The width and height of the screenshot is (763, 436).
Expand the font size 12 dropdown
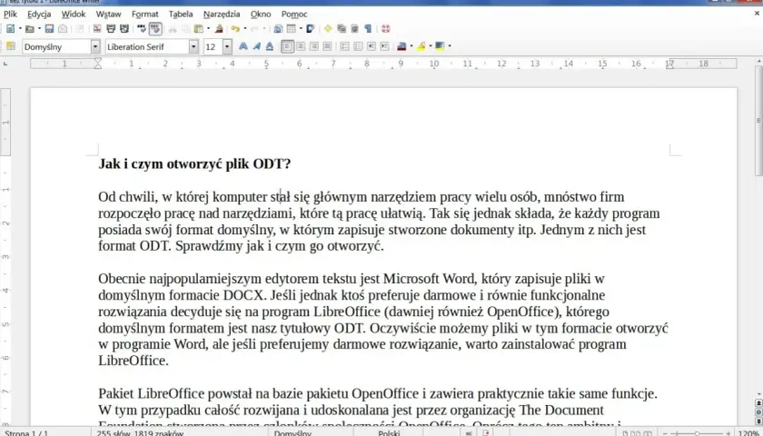point(227,46)
